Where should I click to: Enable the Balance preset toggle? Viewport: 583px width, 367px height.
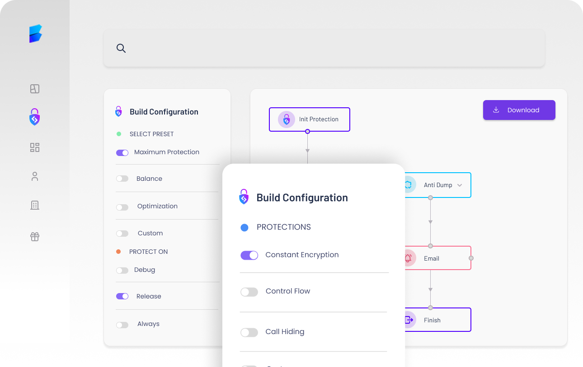(122, 179)
